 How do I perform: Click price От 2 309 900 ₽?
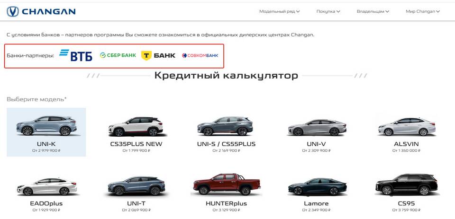(316, 150)
